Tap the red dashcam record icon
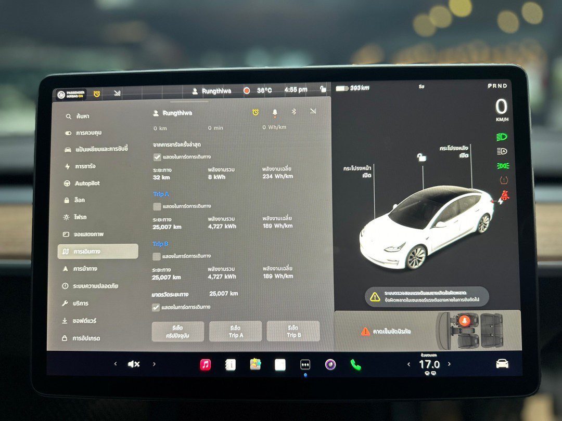The image size is (562, 421). tap(247, 90)
